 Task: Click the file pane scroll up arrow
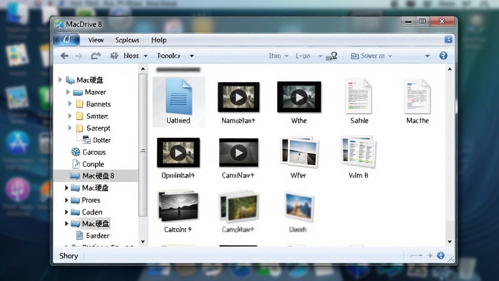(450, 69)
